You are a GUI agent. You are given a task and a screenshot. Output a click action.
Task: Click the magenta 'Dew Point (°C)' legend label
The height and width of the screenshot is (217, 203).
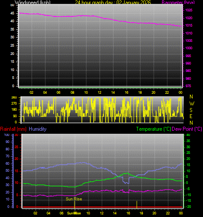point(187,129)
